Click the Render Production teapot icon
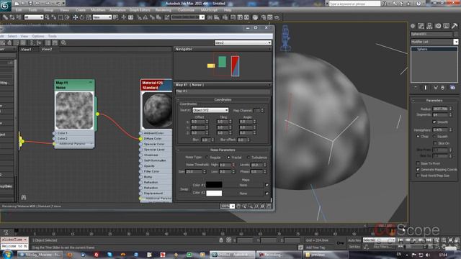The height and width of the screenshot is (259, 461). [277, 17]
